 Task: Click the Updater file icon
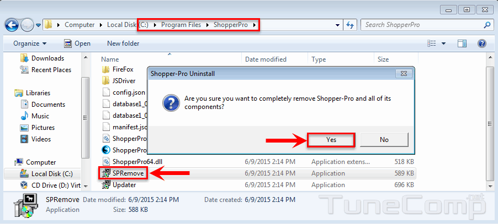105,185
